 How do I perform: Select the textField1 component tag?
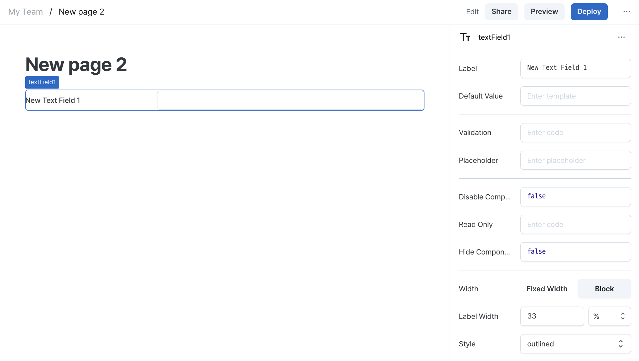tap(42, 82)
